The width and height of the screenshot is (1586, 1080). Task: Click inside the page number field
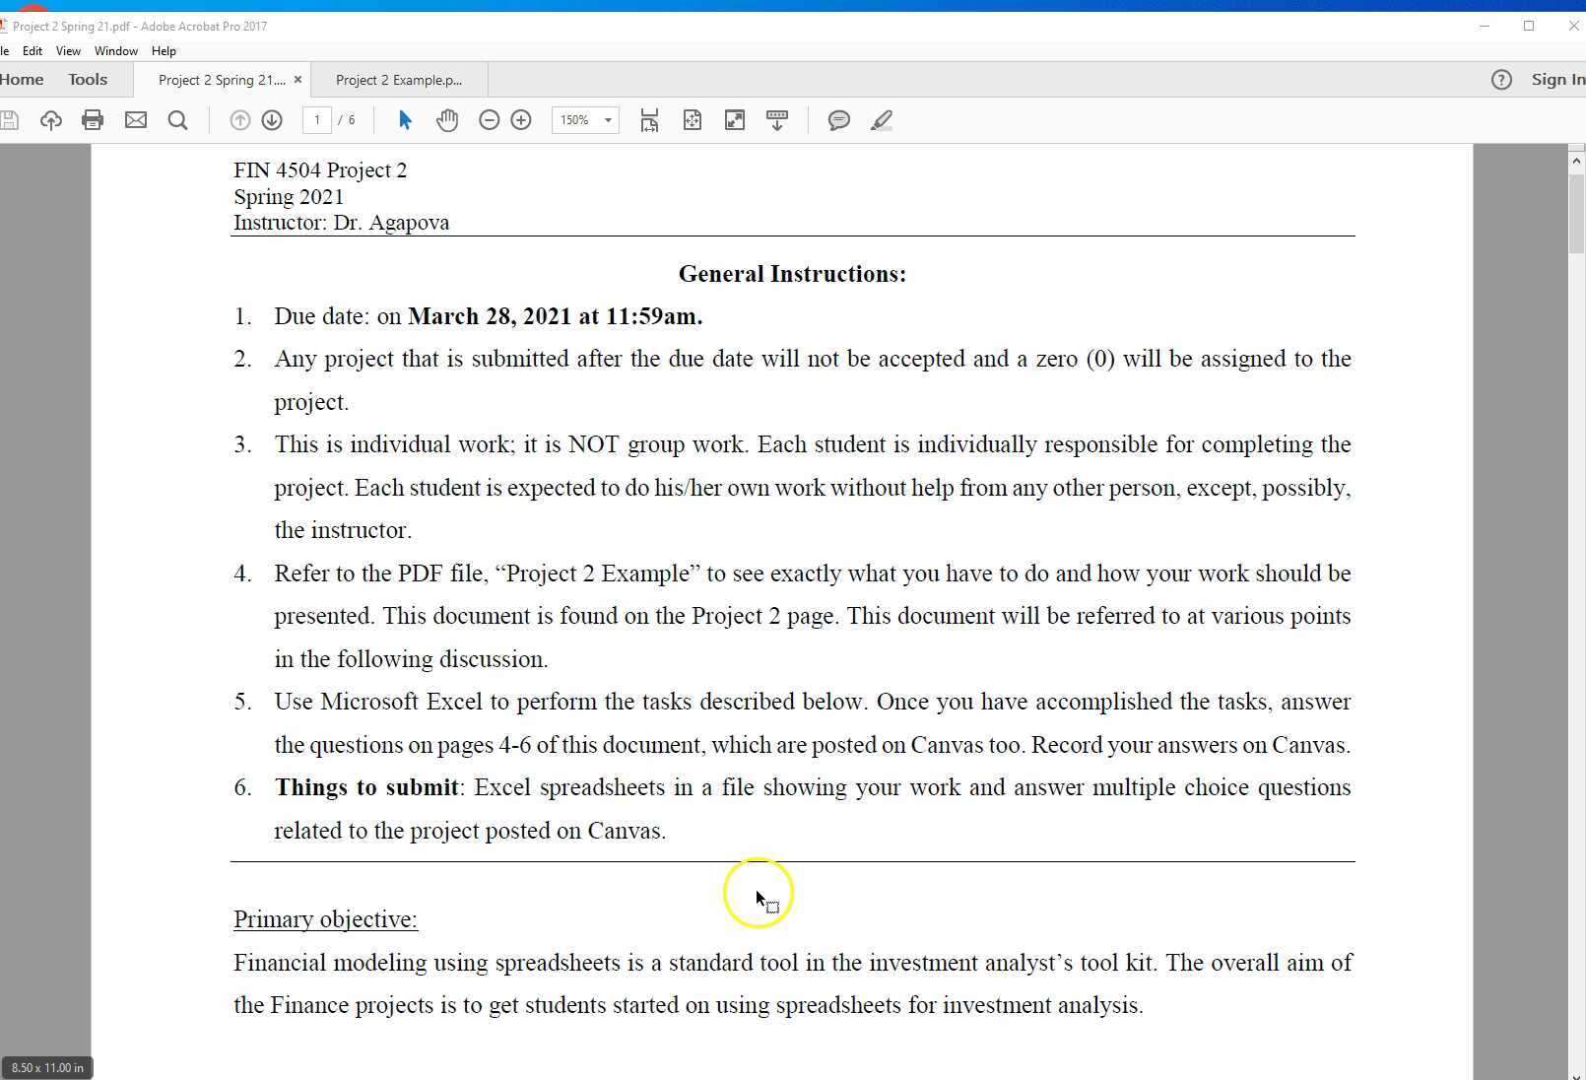tap(316, 120)
